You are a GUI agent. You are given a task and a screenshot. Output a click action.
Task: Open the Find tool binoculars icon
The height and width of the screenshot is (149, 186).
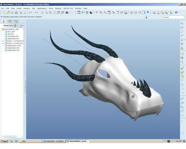(67, 13)
